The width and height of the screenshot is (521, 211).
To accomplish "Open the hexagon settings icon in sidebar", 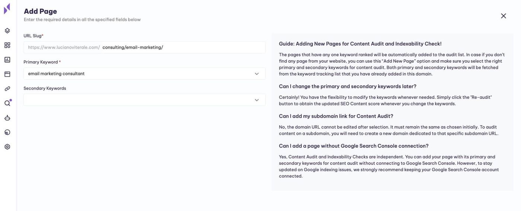I will coord(7,147).
